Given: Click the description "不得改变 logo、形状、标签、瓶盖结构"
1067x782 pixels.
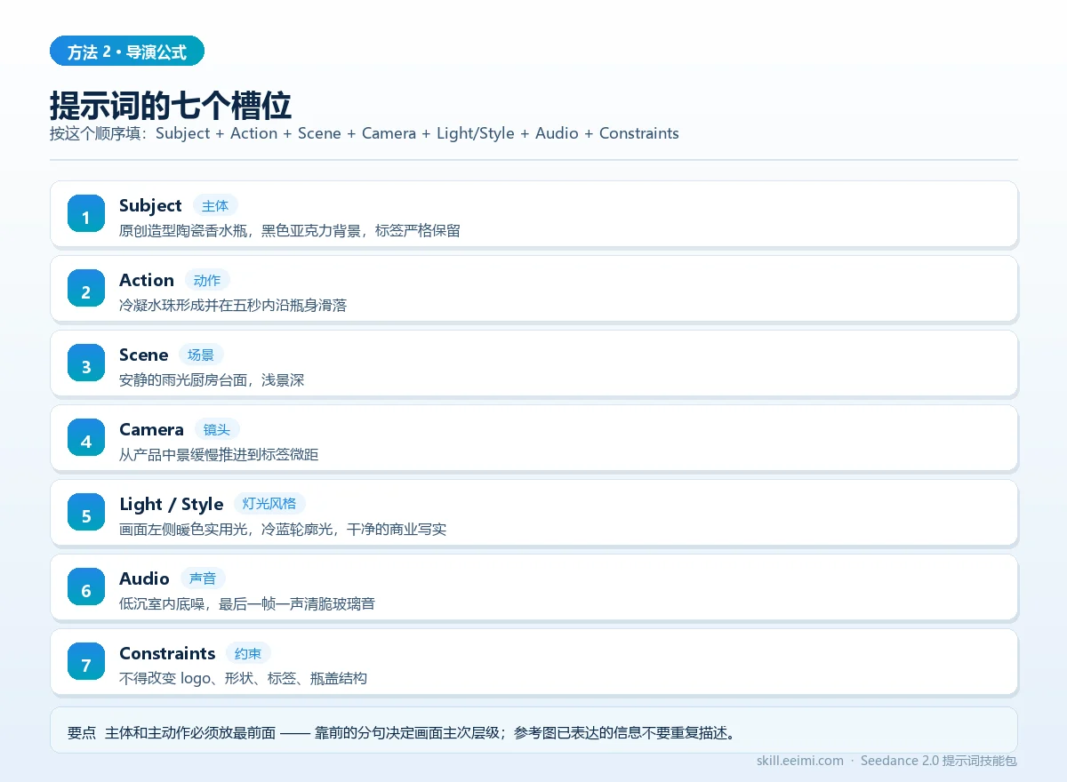Looking at the screenshot, I should pyautogui.click(x=243, y=679).
